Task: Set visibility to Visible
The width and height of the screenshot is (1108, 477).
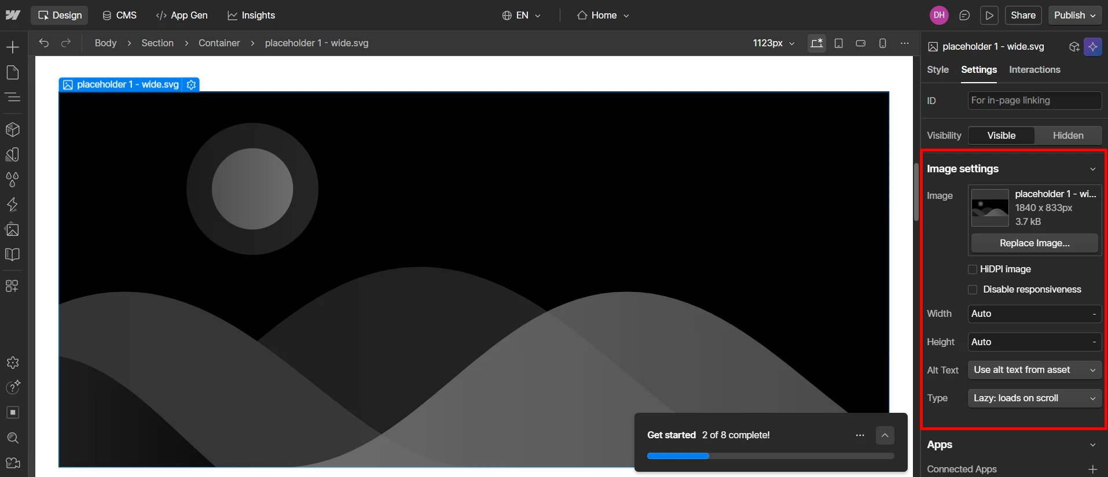Action: (1001, 135)
